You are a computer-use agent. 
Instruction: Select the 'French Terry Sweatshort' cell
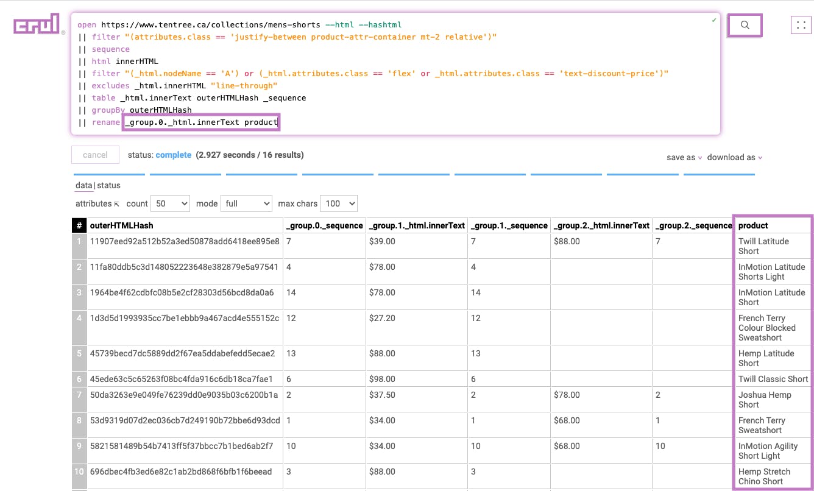[x=773, y=425]
